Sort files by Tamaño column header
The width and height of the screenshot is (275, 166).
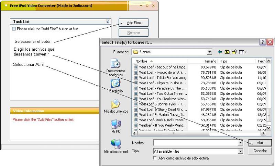coord(203,61)
